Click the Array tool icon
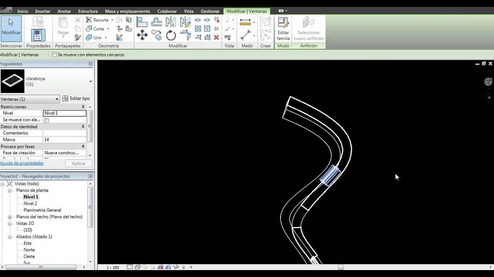Screen dimensions: 494x277 [x=198, y=28]
